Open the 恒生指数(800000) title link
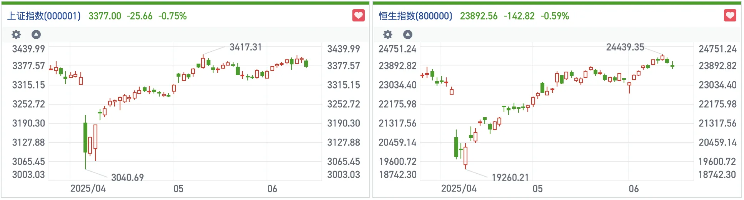 (x=415, y=16)
